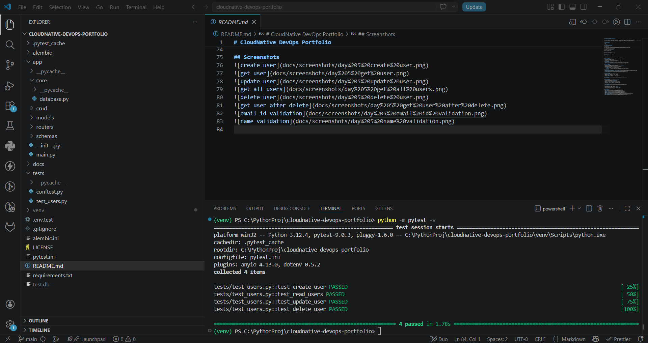The height and width of the screenshot is (343, 648).
Task: Open the Copilot chat dropdown arrow
Action: (x=453, y=7)
